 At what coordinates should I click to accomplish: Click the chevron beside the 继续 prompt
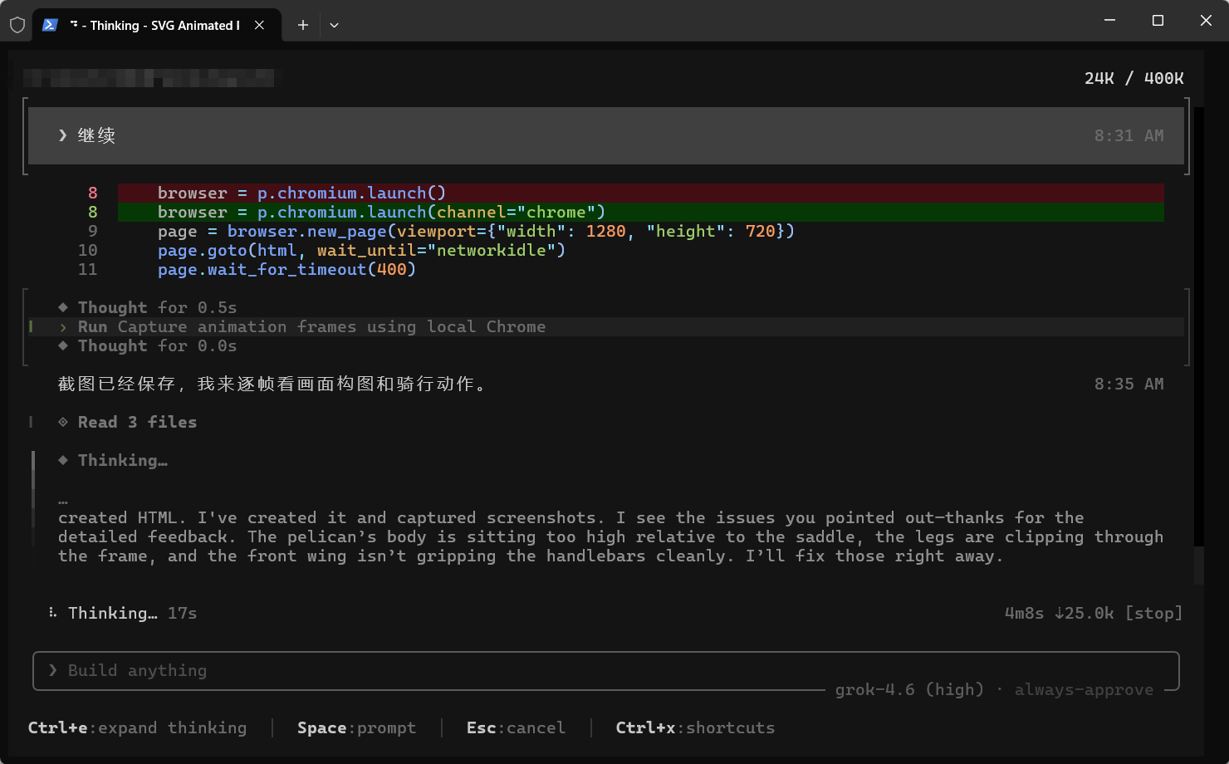coord(62,135)
